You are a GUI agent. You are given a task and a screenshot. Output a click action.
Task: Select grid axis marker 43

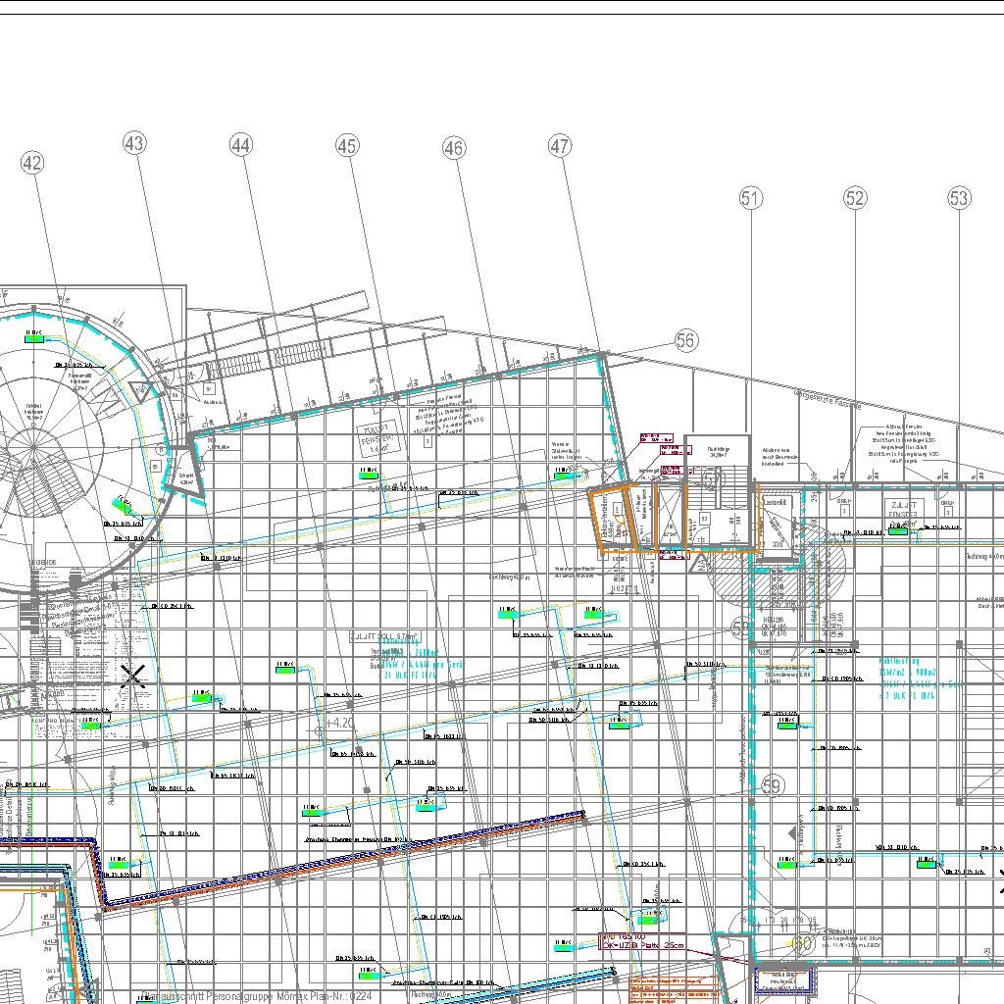click(x=134, y=143)
